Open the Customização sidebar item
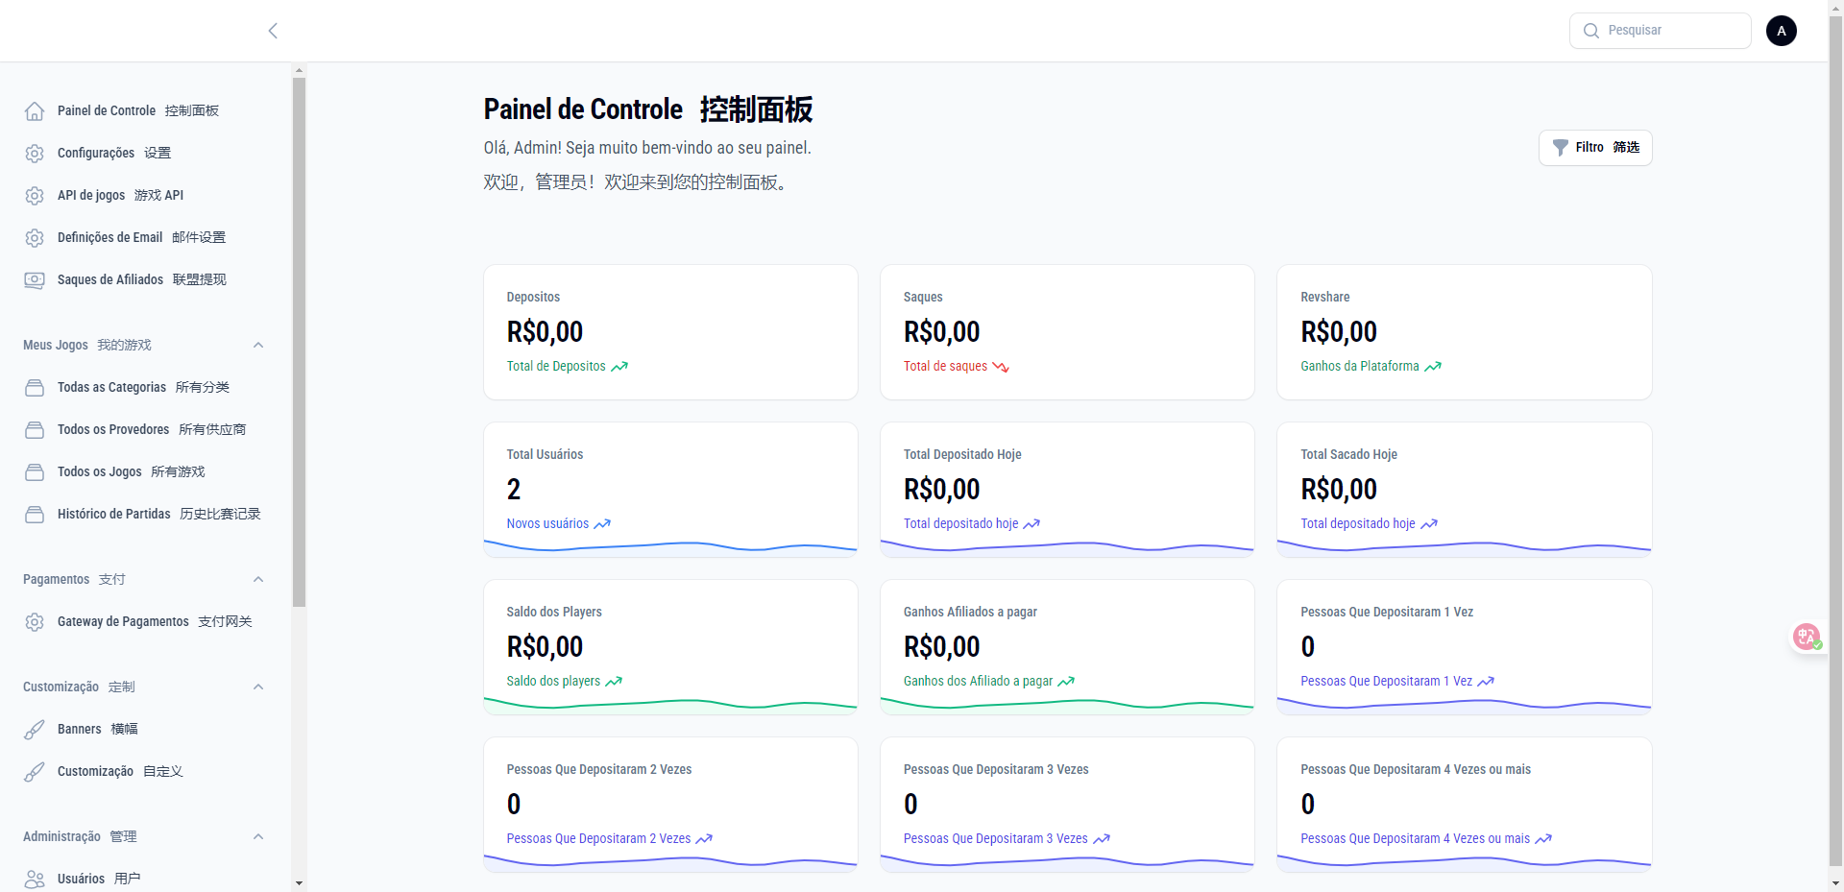This screenshot has height=892, width=1844. 144,772
